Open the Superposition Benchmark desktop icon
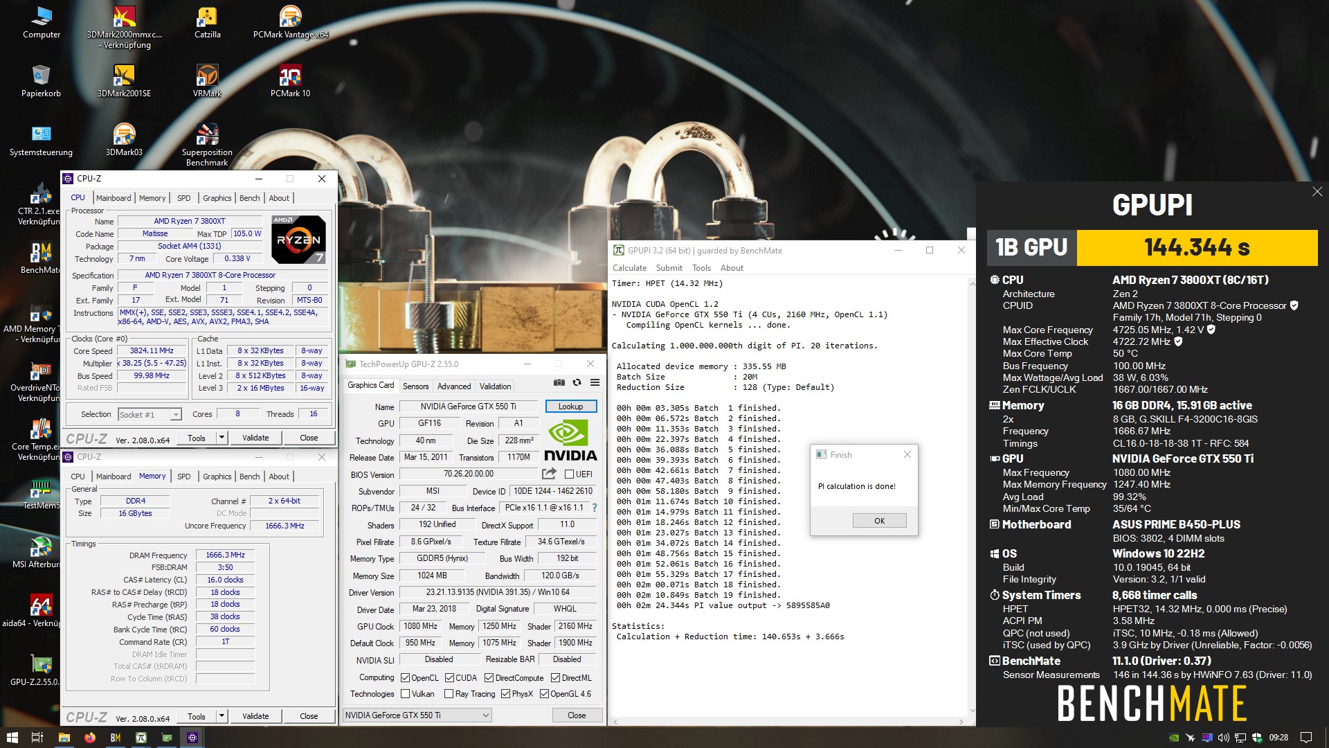 point(207,145)
